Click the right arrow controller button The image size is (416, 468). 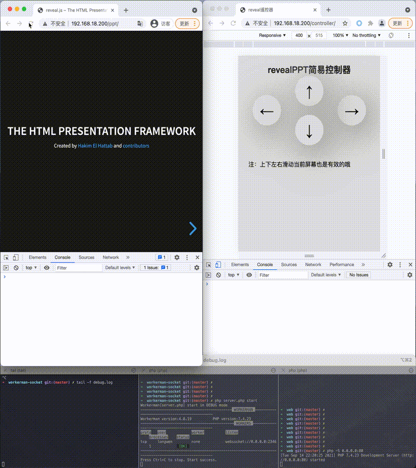pyautogui.click(x=352, y=111)
